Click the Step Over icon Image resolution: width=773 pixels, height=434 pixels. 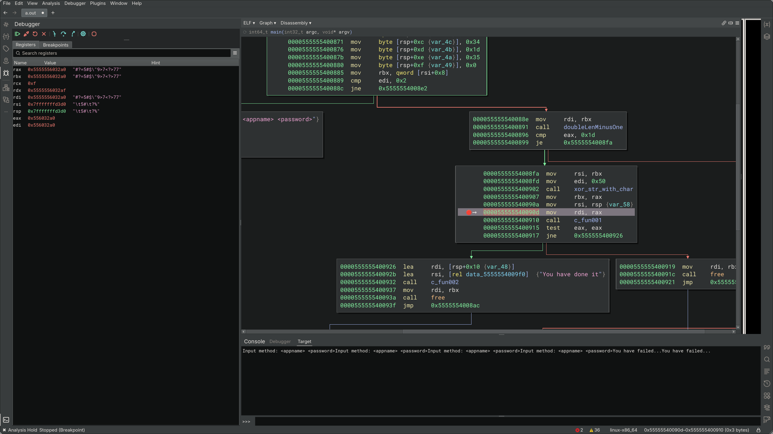(63, 34)
